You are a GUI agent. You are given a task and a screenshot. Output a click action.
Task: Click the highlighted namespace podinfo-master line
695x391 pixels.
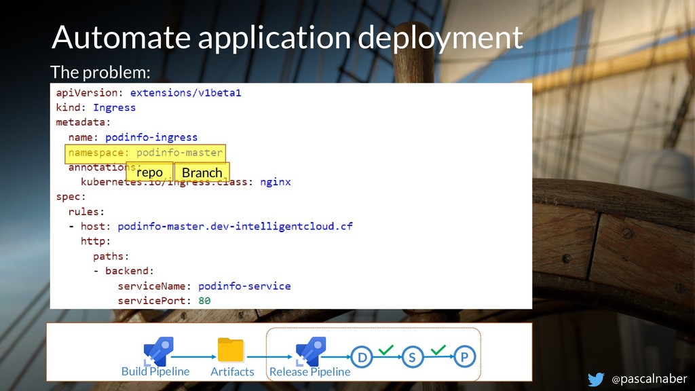point(145,153)
